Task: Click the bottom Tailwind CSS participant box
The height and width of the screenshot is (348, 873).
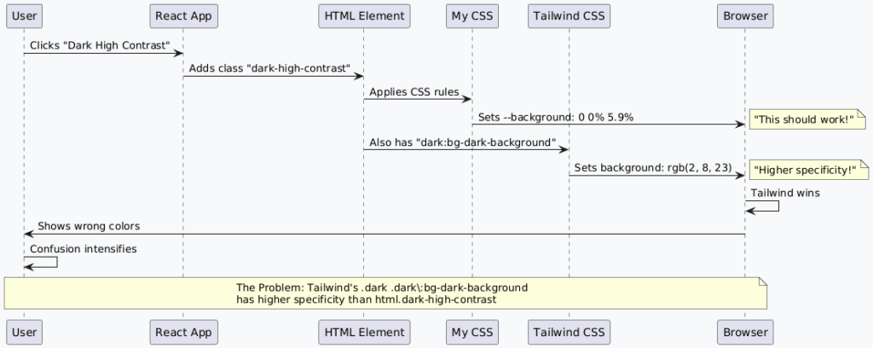Action: [x=569, y=332]
